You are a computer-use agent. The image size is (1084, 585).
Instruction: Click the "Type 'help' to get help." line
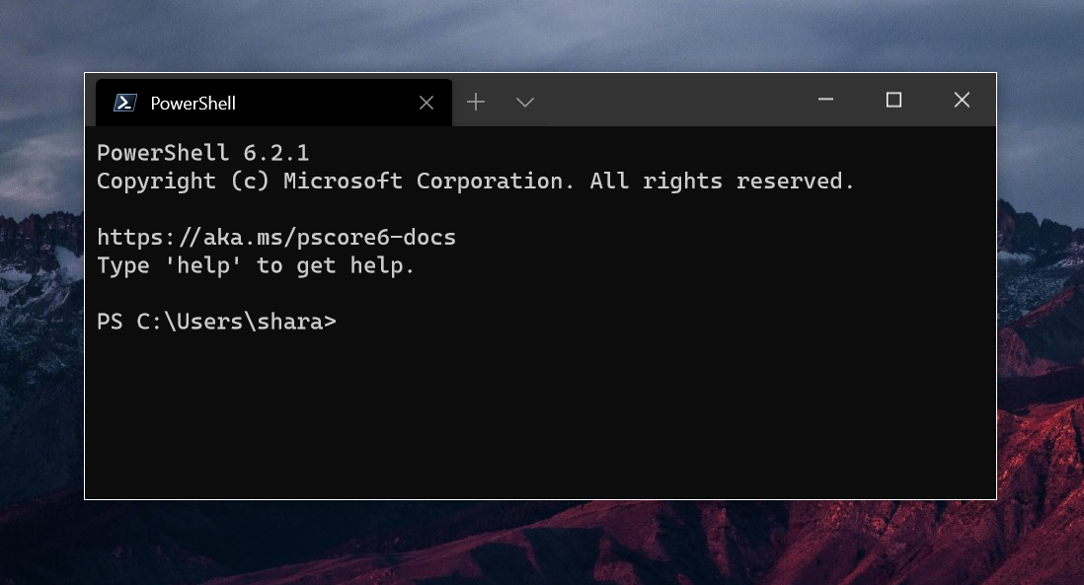coord(256,266)
